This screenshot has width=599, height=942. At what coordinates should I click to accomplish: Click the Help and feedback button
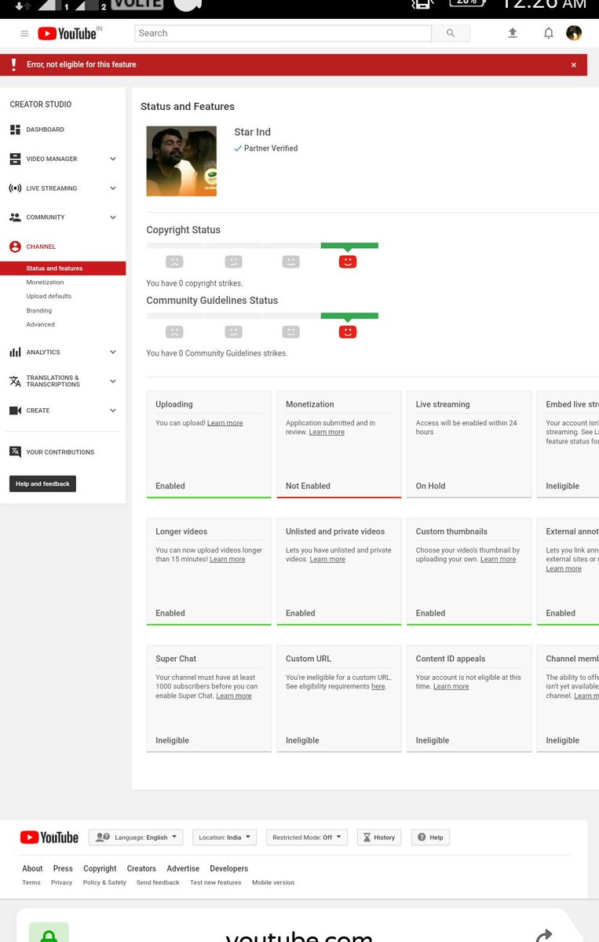(x=42, y=484)
